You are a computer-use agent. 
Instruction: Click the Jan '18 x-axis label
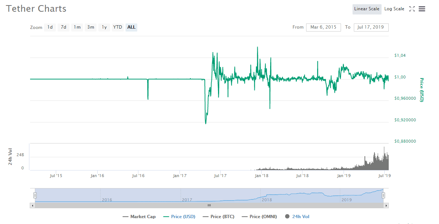click(261, 176)
